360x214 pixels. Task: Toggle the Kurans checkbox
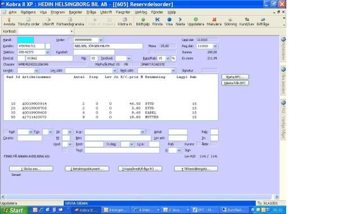(x=198, y=144)
